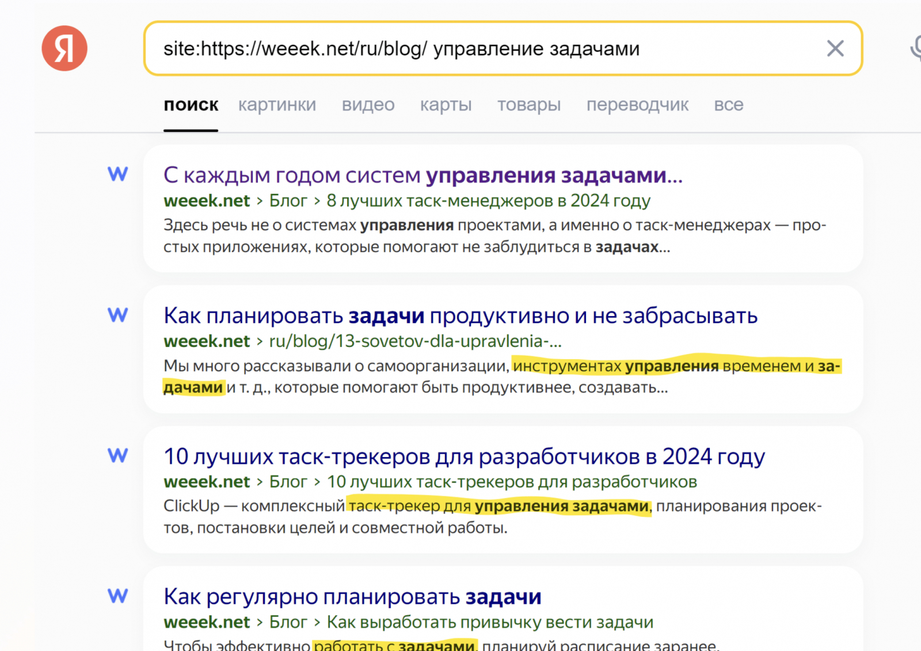
Task: Click the Weeek favicon beside «Как регулярно планировать задачи» result
Action: (x=118, y=596)
